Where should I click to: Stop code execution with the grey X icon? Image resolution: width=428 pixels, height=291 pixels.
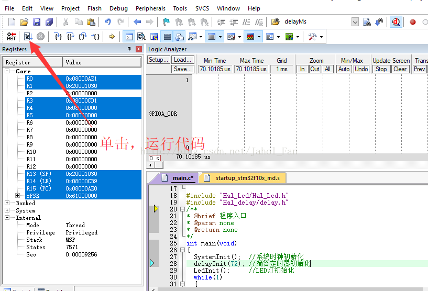point(41,36)
